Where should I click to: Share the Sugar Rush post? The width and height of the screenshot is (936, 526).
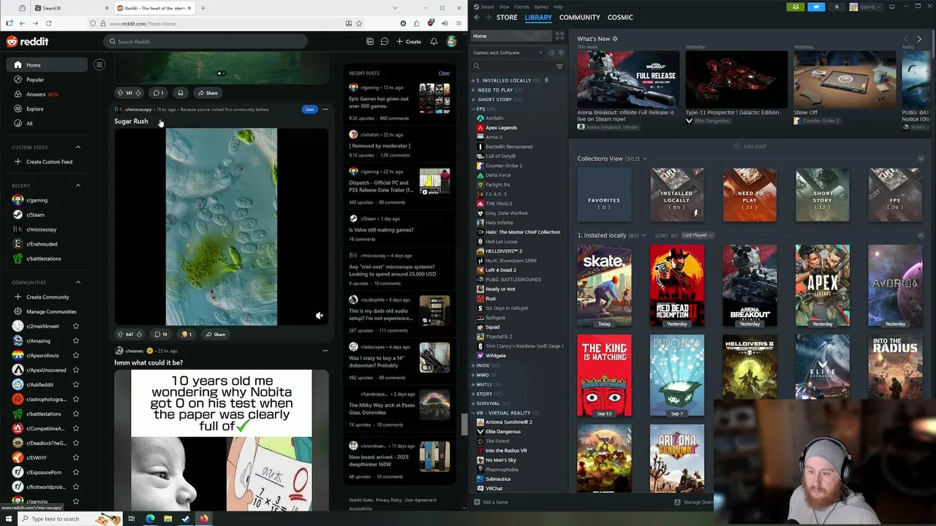coord(215,334)
